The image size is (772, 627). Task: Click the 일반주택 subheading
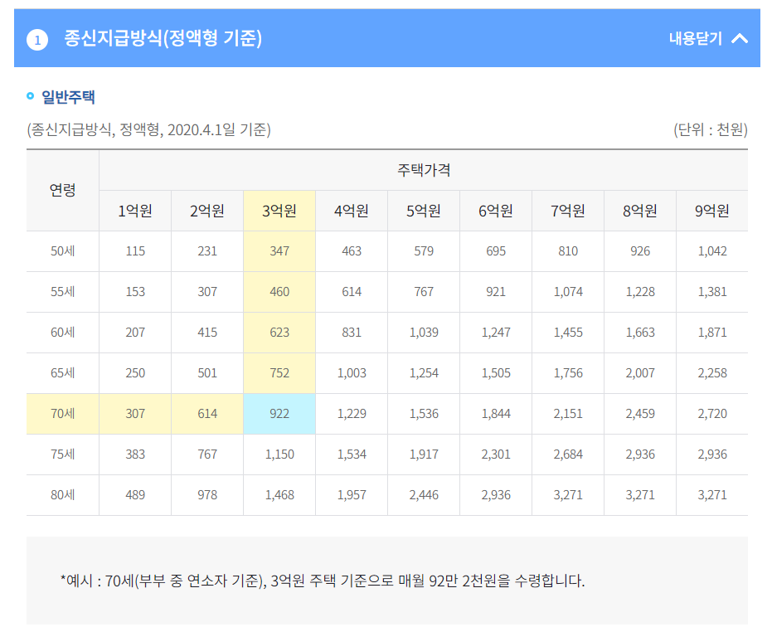[68, 96]
